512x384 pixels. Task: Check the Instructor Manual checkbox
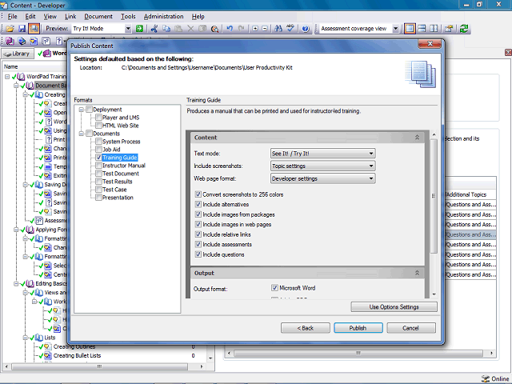point(98,166)
